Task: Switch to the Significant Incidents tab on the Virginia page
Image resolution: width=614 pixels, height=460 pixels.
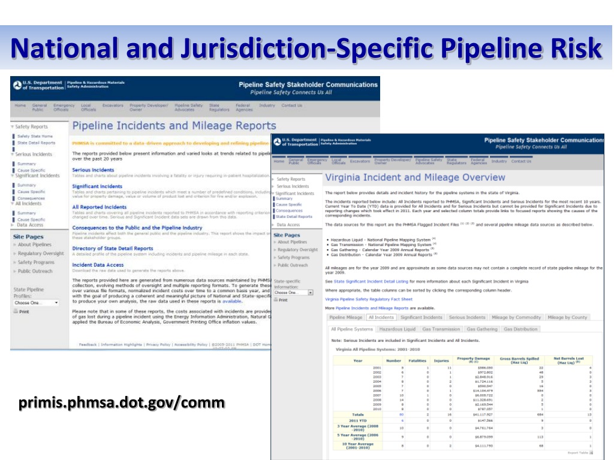Action: tap(422, 317)
